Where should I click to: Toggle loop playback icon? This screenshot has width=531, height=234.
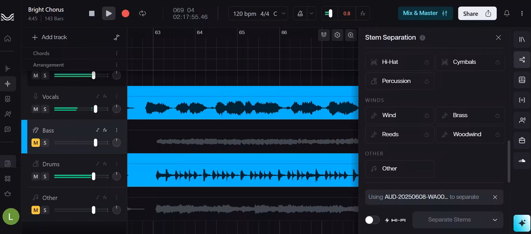click(x=143, y=13)
